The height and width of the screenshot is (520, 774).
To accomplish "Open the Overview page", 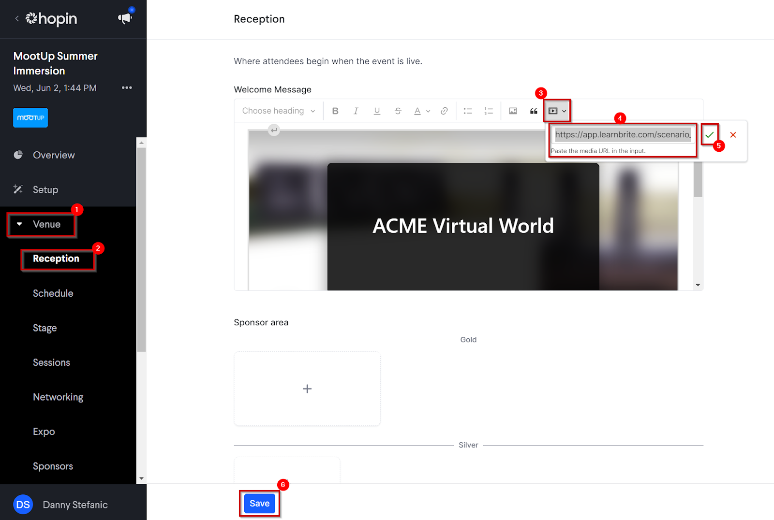I will [54, 155].
